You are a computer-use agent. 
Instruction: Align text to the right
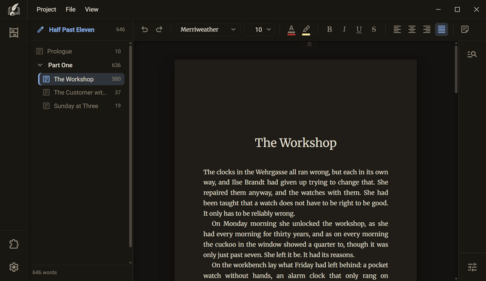(x=427, y=29)
